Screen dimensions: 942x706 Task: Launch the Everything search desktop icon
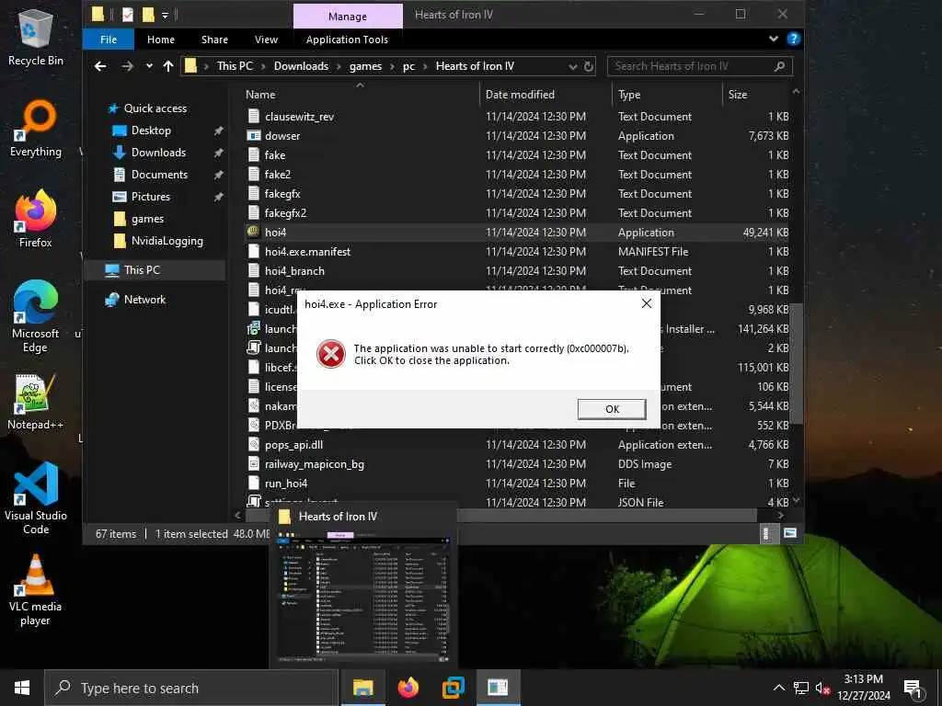point(36,129)
